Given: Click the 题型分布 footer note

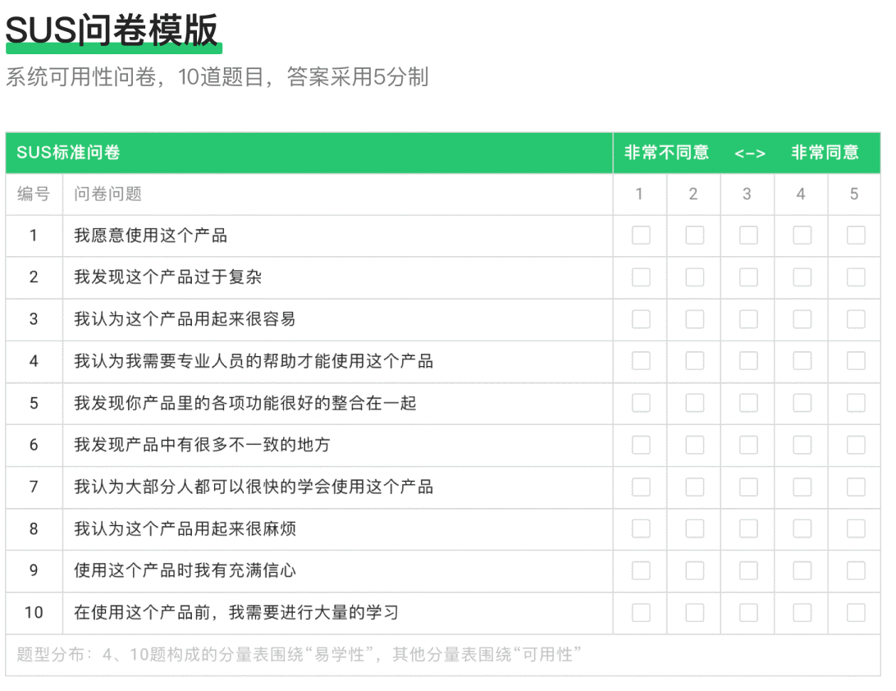Looking at the screenshot, I should 299,655.
